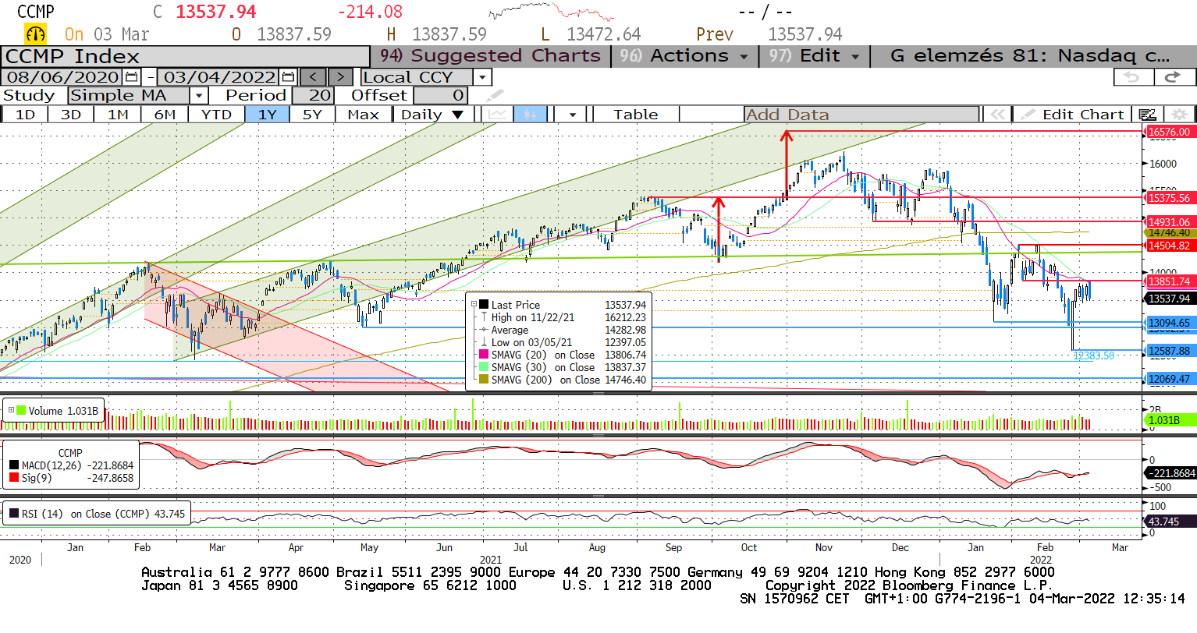Open the Local CCY currency dropdown
The image size is (1197, 633).
pos(482,77)
